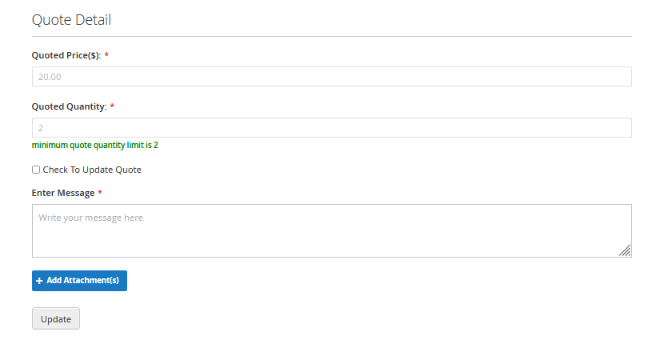Click the 'Quoted Price($):' label

pyautogui.click(x=66, y=55)
